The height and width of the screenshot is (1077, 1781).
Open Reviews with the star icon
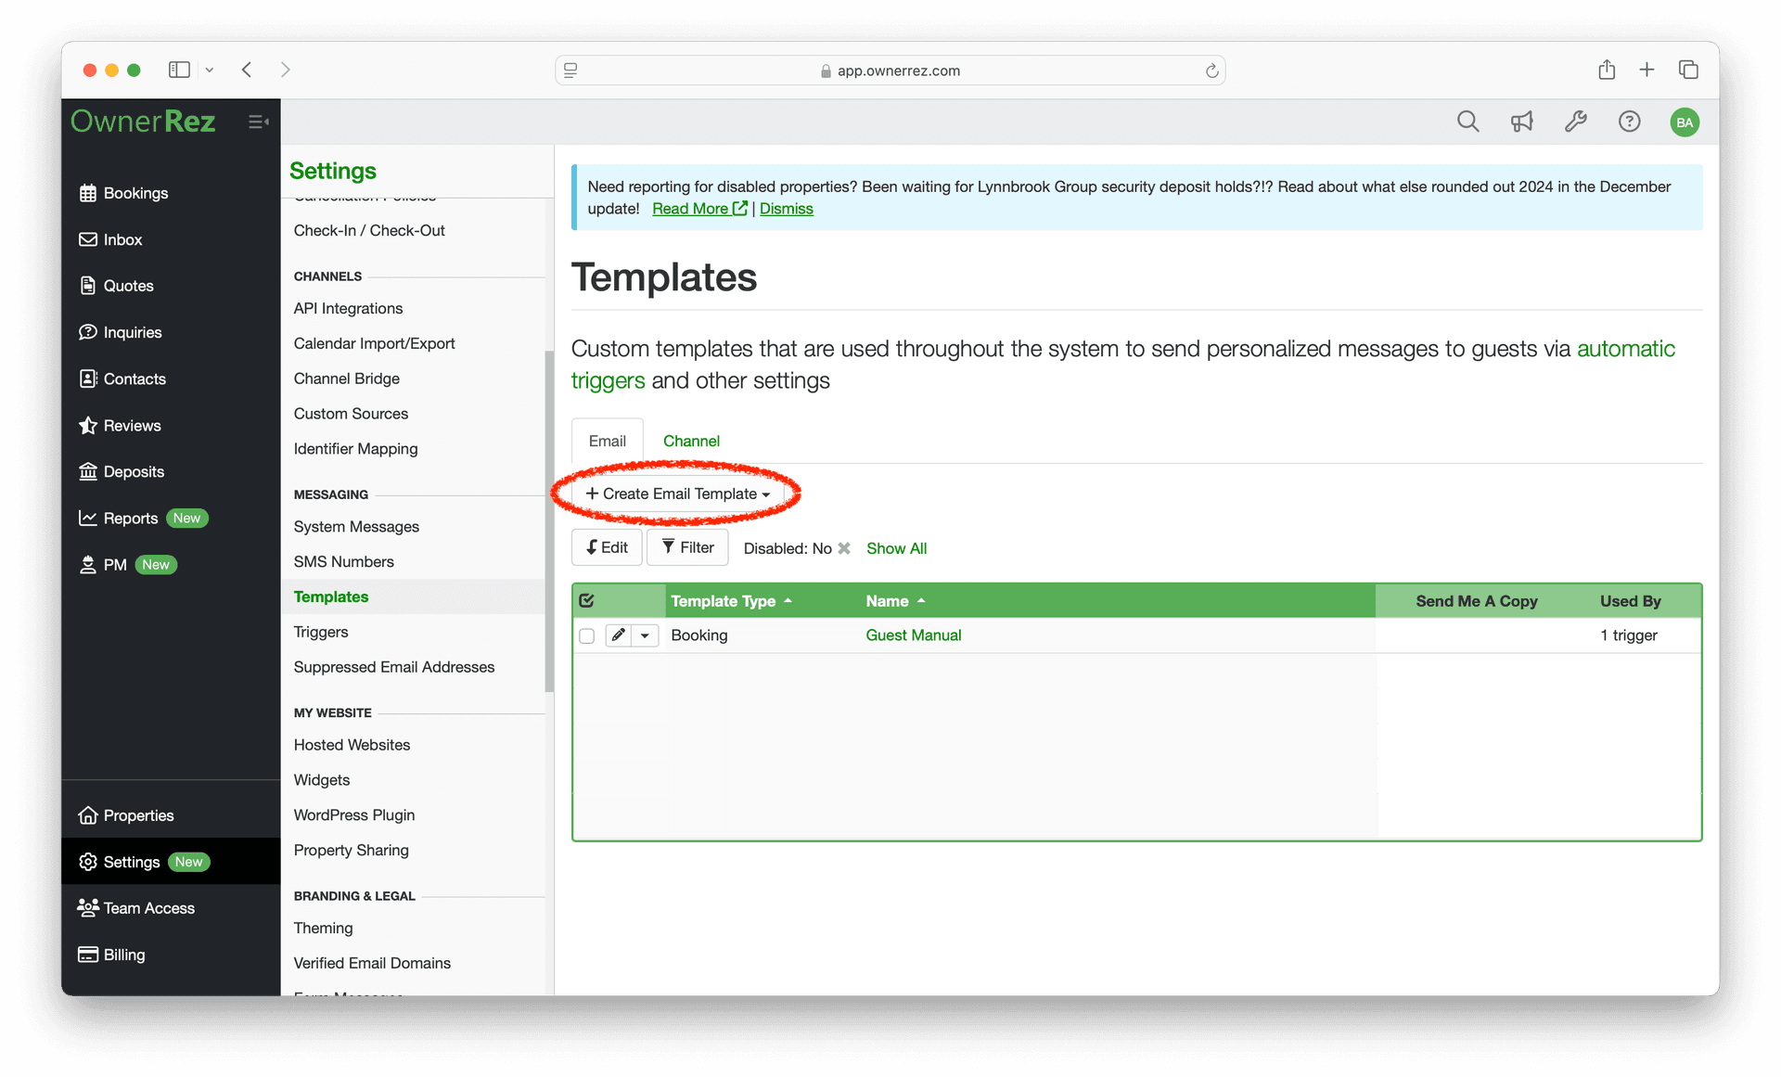pyautogui.click(x=121, y=425)
